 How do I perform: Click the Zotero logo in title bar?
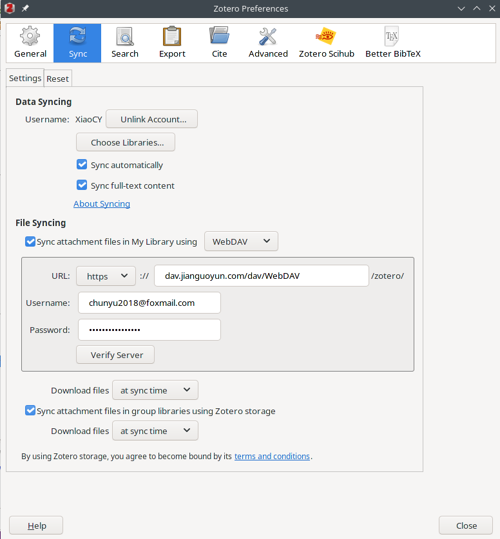point(10,8)
